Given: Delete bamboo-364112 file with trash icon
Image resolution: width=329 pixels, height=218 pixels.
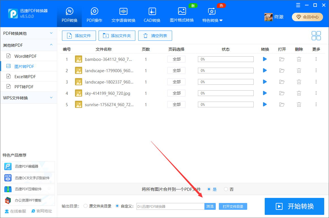Looking at the screenshot, I should pos(299,59).
